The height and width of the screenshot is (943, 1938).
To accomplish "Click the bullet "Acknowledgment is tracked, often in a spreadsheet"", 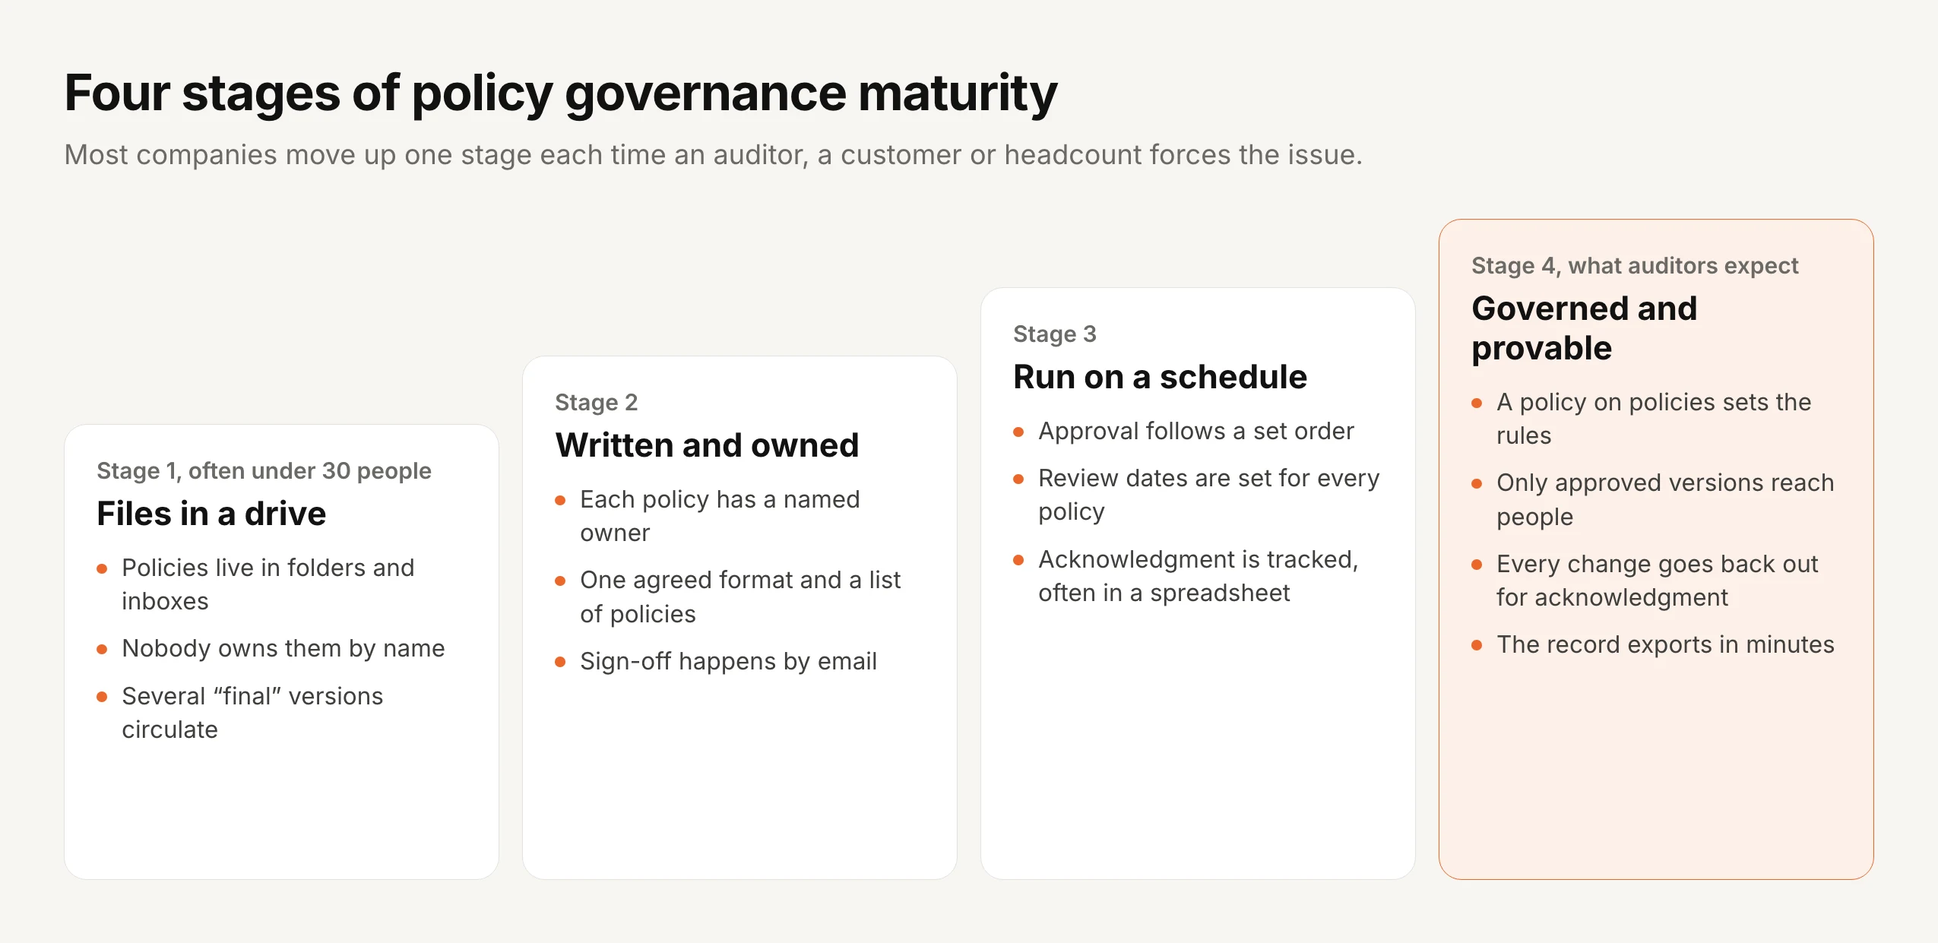I will 1198,576.
